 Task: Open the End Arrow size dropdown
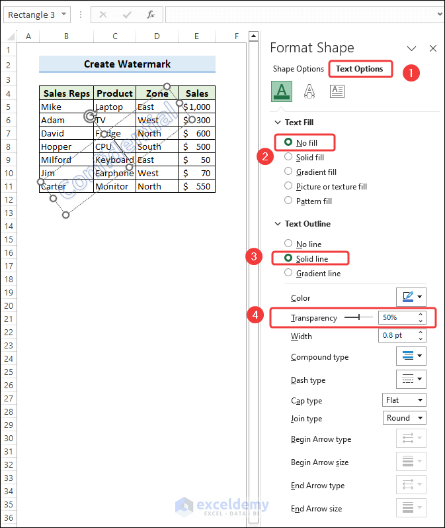click(411, 508)
